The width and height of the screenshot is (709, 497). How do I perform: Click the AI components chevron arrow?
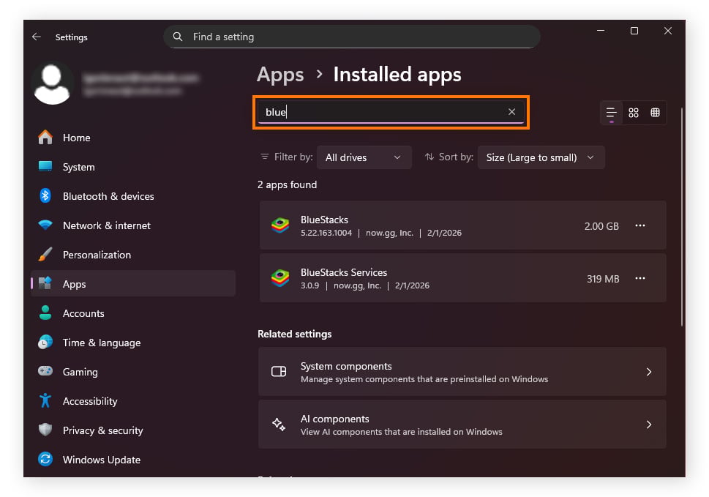pyautogui.click(x=649, y=425)
